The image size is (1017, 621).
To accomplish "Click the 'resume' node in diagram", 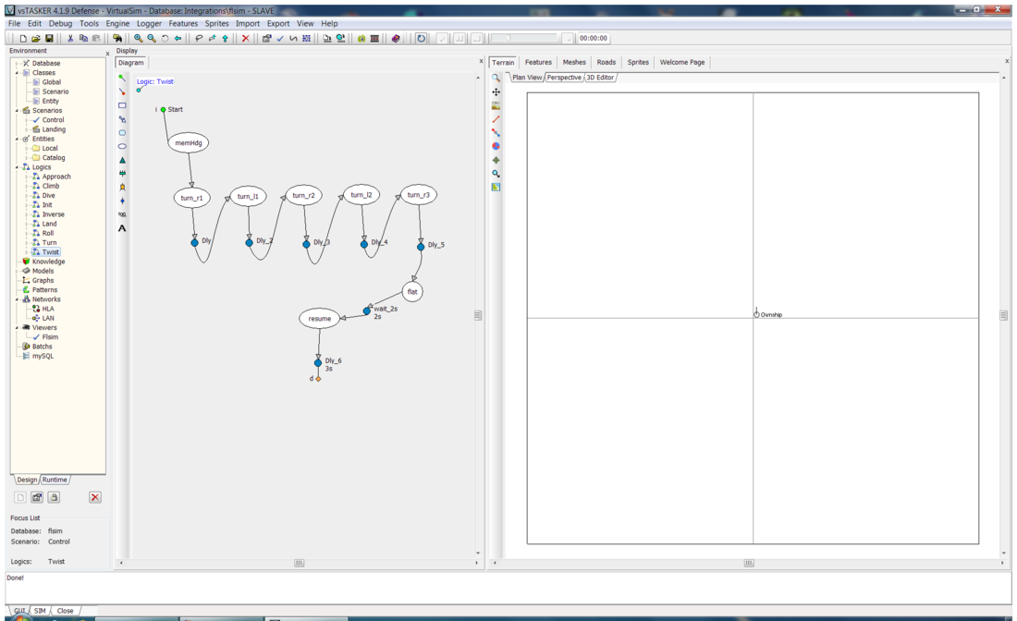I will coord(320,319).
